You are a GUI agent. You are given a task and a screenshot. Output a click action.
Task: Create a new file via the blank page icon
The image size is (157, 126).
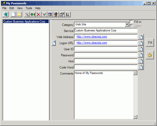(13, 14)
